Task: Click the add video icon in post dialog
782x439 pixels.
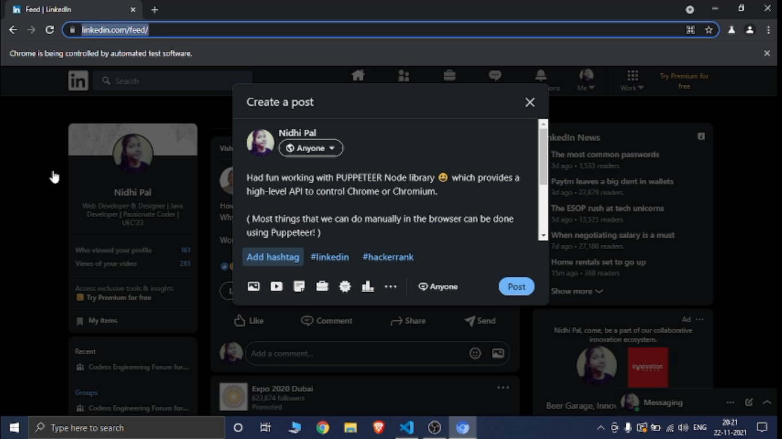Action: pos(277,287)
